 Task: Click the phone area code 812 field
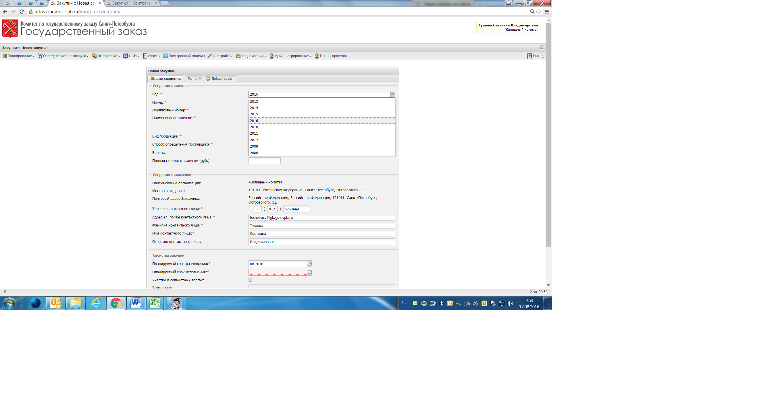pos(272,209)
